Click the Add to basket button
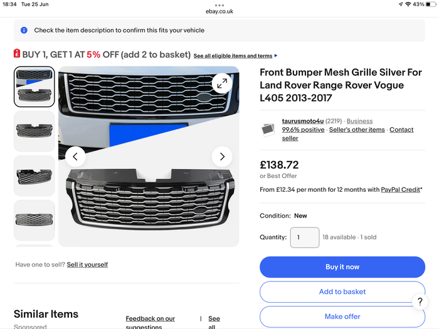The image size is (439, 329). point(342,292)
